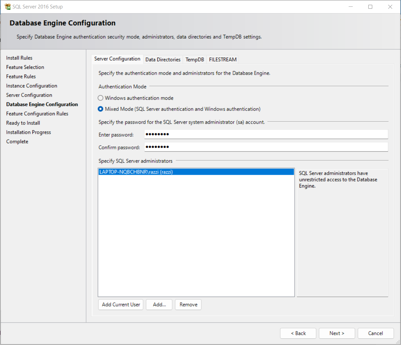Click the Add Current User button

(121, 304)
